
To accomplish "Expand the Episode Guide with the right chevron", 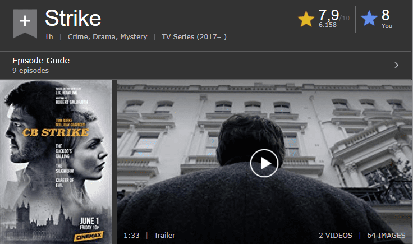I will coord(396,65).
